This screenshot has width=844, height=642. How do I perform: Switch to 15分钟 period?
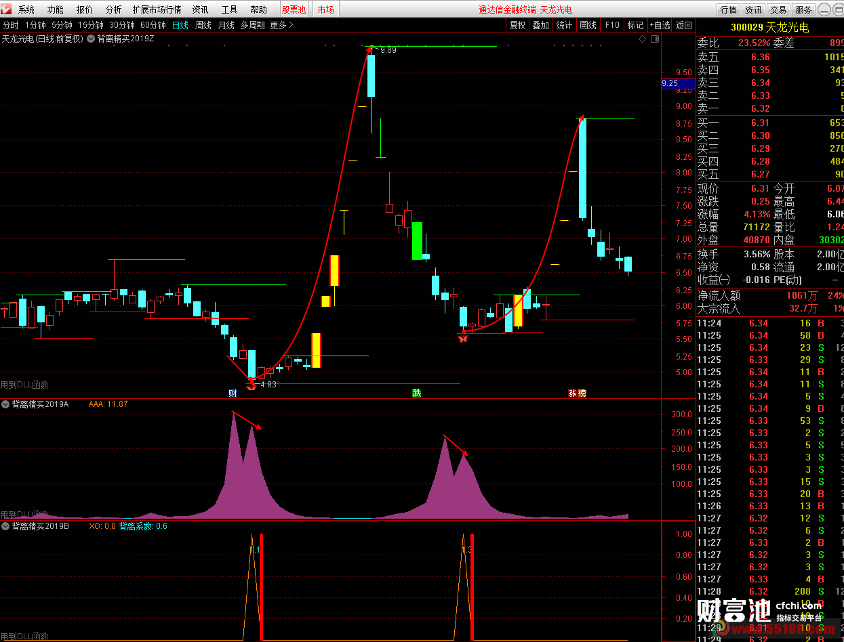[x=90, y=25]
